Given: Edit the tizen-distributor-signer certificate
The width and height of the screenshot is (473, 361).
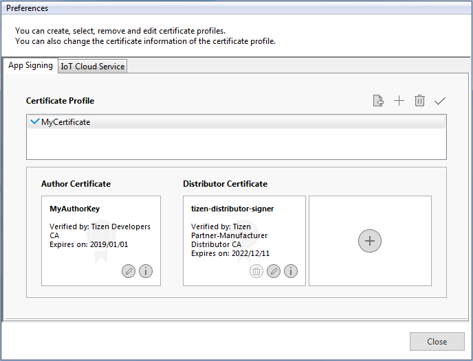Looking at the screenshot, I should coord(274,271).
